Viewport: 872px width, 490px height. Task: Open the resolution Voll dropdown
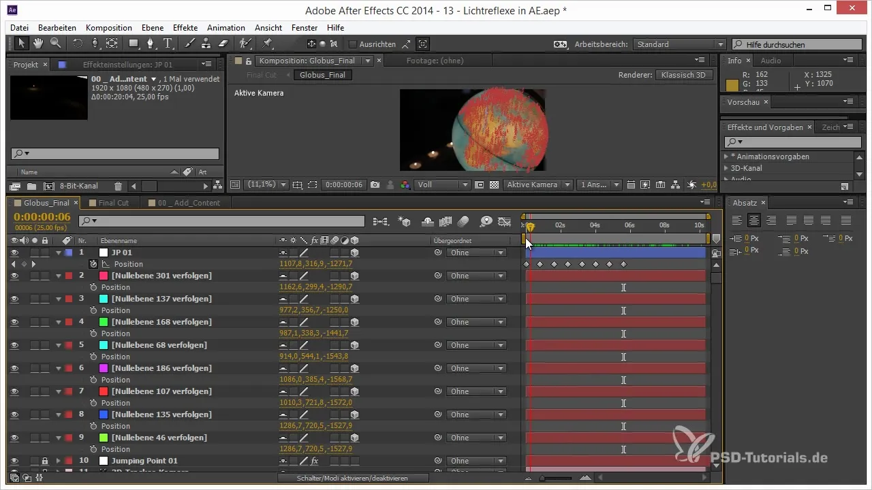443,184
